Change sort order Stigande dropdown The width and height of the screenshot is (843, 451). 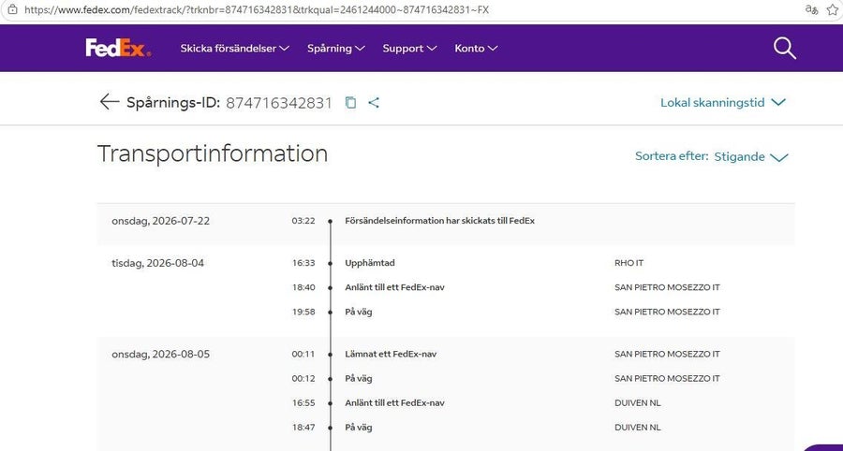coord(751,157)
